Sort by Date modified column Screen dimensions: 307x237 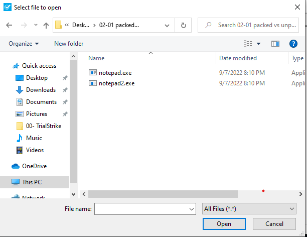pos(238,58)
